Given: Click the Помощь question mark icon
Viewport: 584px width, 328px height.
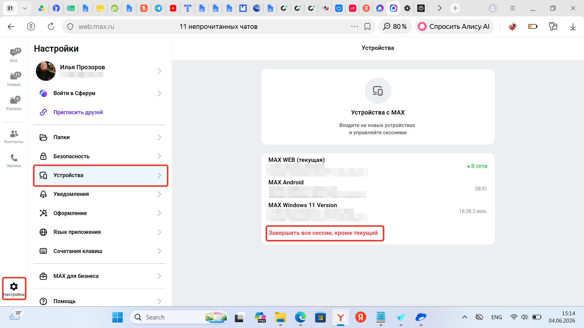Looking at the screenshot, I should point(43,301).
